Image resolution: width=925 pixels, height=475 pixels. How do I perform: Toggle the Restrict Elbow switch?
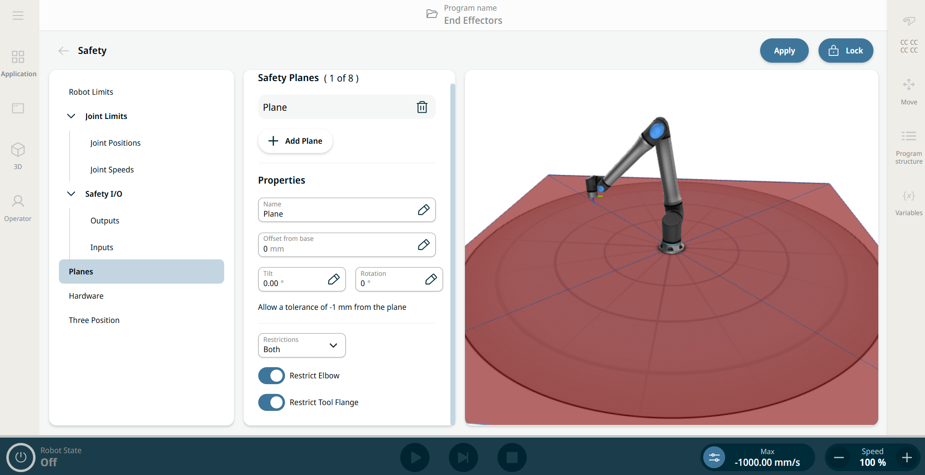(271, 375)
